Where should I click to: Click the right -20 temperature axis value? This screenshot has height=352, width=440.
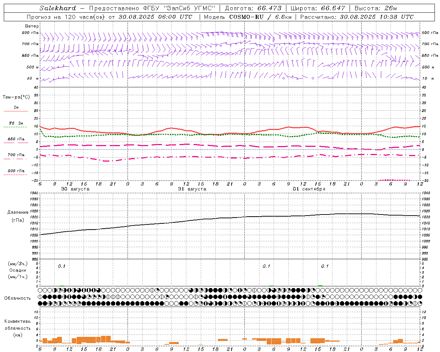click(425, 180)
